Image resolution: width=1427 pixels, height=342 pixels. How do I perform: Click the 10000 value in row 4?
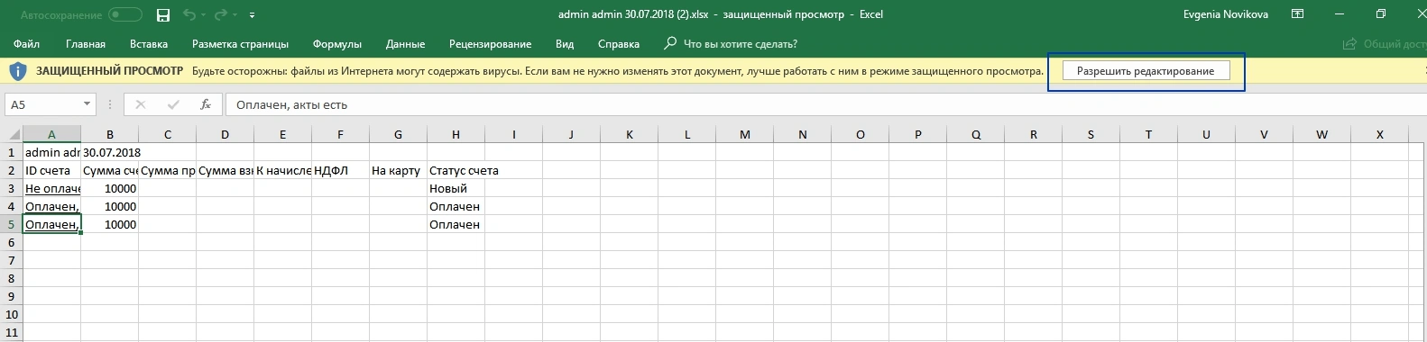click(109, 206)
